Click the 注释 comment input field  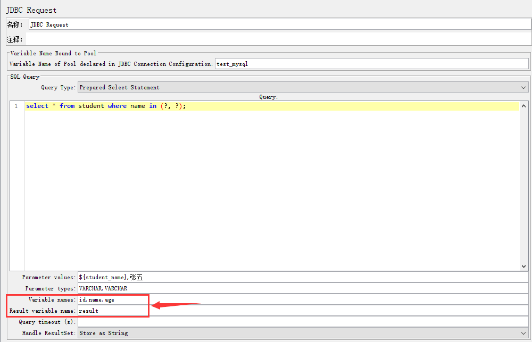coord(278,39)
